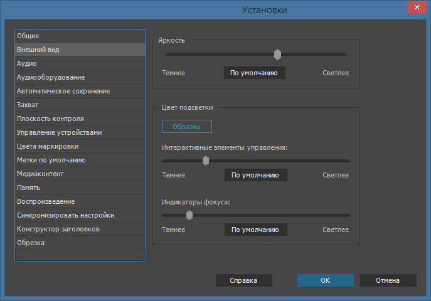The height and width of the screenshot is (301, 431).
Task: Click Интерактивные элементы управления slider handle
Action: (206, 161)
